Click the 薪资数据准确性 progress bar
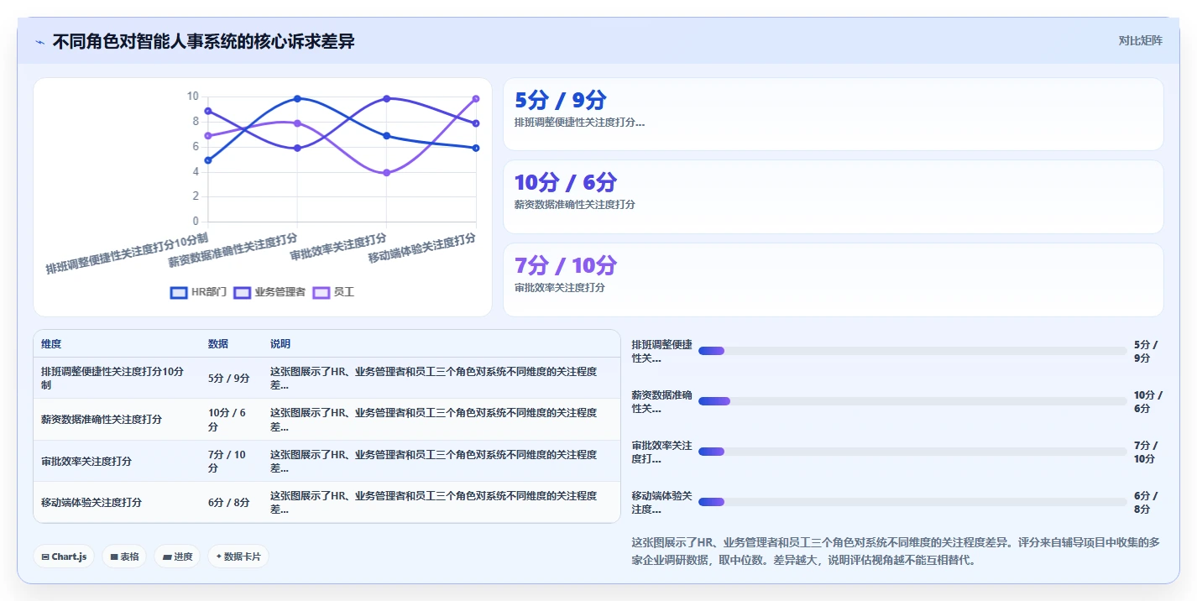This screenshot has height=601, width=1197. point(912,401)
